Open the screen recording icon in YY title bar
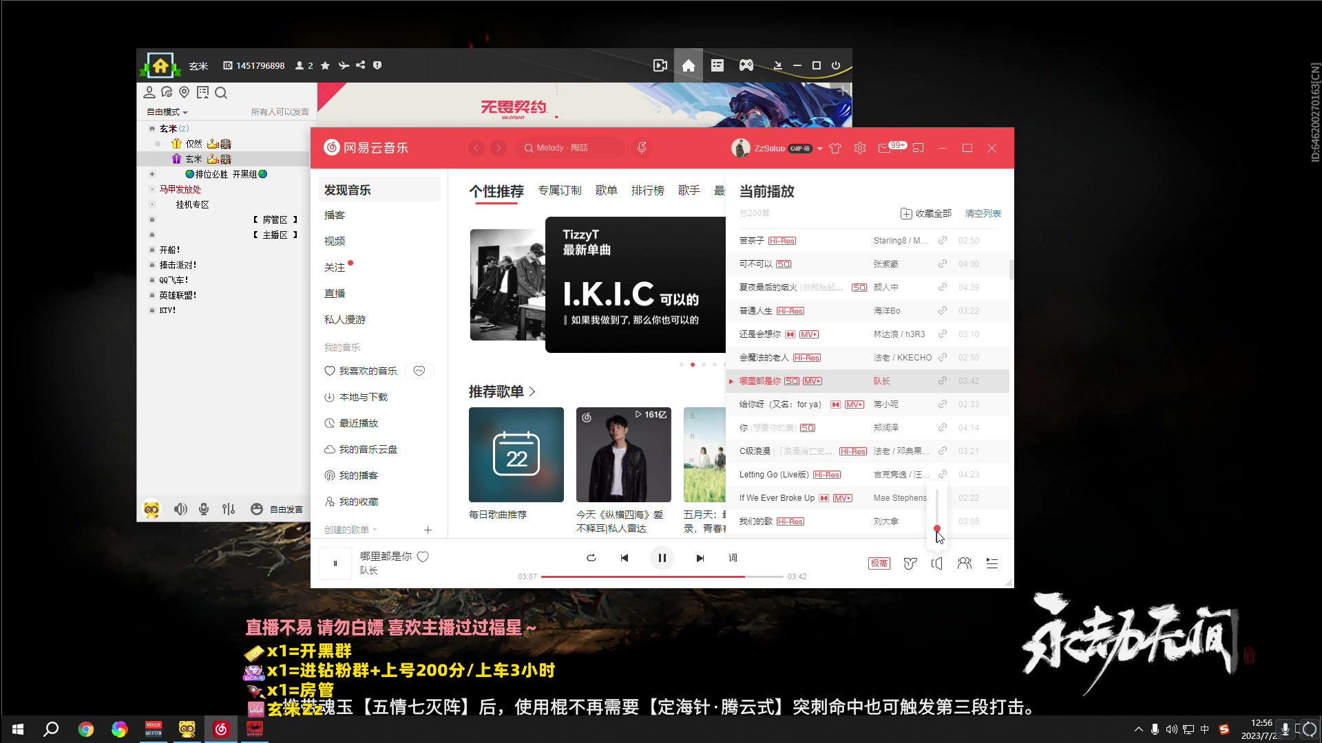This screenshot has height=743, width=1322. click(x=660, y=65)
